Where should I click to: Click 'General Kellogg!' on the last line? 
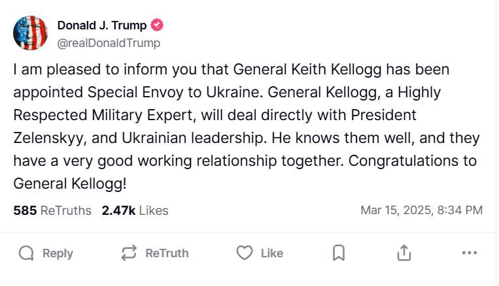(70, 184)
